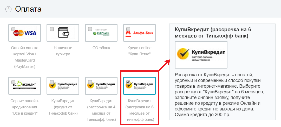
Task: Select the MasterCard VISA payment logo
Action: coord(24,33)
